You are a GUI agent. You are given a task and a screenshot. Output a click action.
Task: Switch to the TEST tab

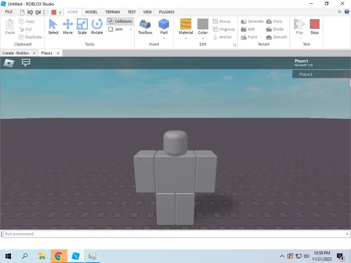[132, 12]
